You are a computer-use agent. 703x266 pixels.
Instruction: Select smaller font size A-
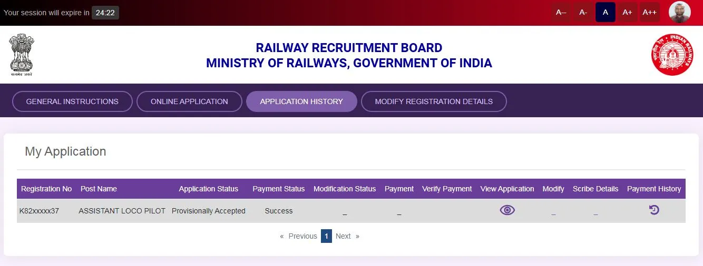click(x=583, y=12)
